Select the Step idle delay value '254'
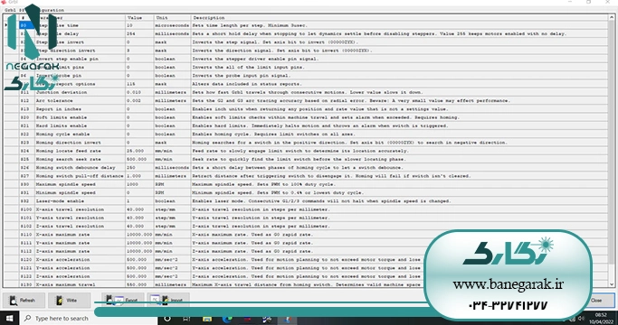The width and height of the screenshot is (618, 325). (139, 33)
